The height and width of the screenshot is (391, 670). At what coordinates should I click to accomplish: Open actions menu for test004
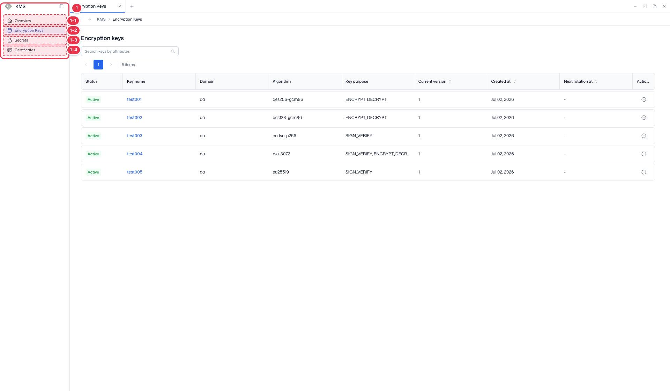click(644, 154)
